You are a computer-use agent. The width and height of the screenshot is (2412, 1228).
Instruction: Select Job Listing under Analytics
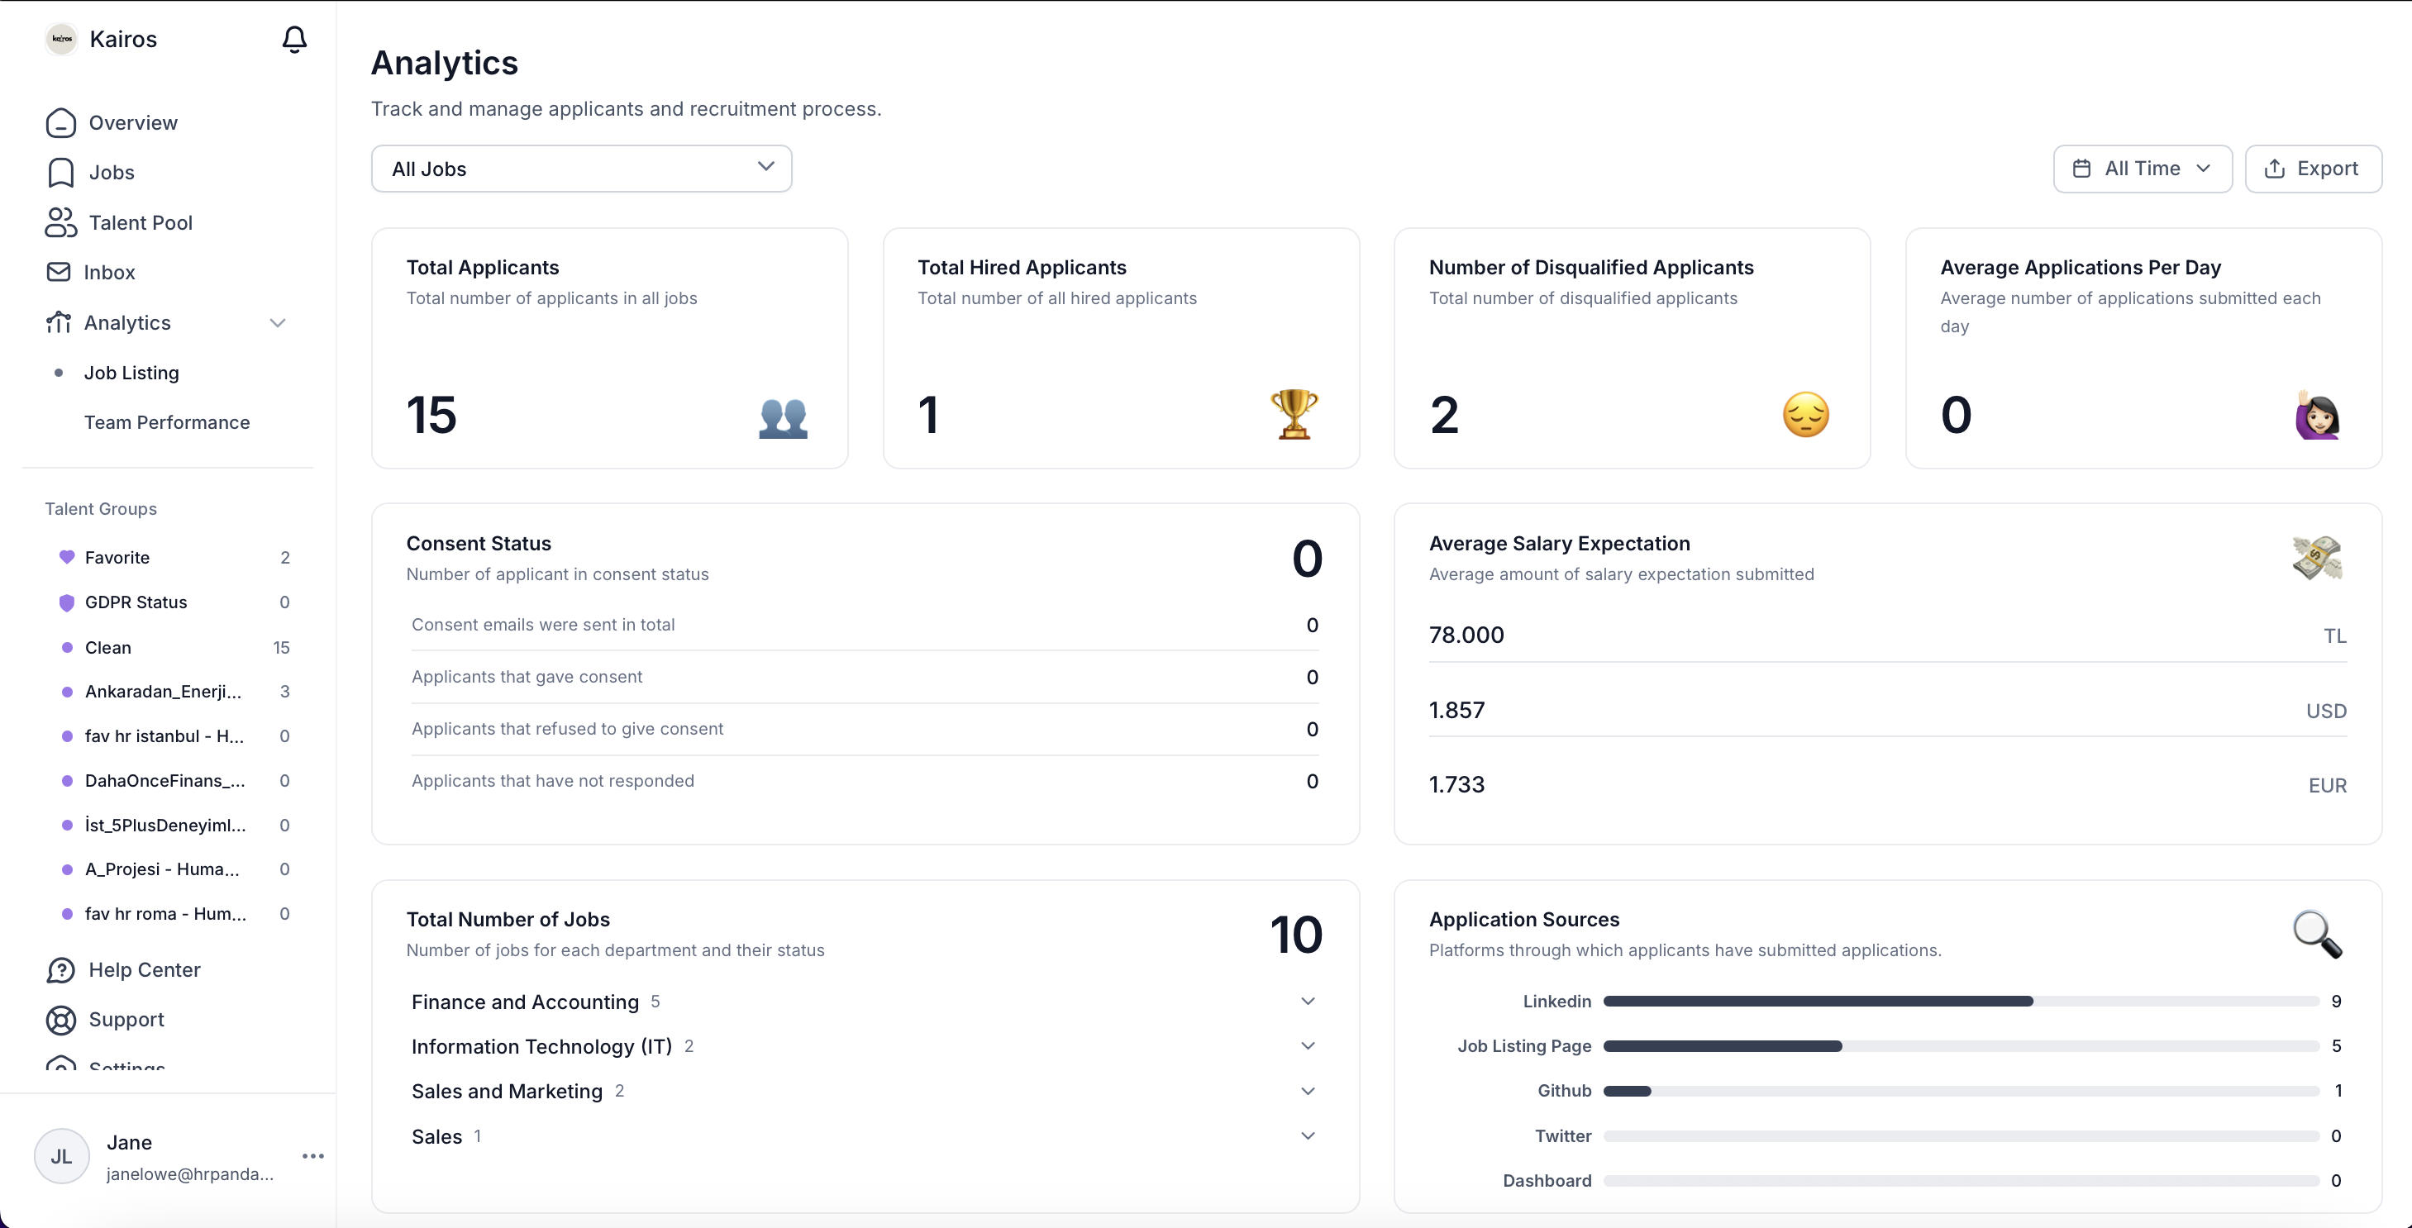pyautogui.click(x=131, y=373)
